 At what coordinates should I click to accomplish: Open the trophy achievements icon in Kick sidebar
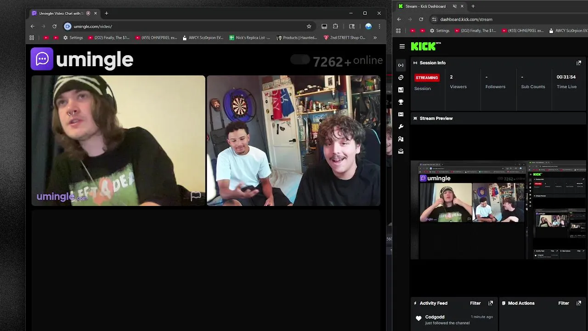(401, 102)
